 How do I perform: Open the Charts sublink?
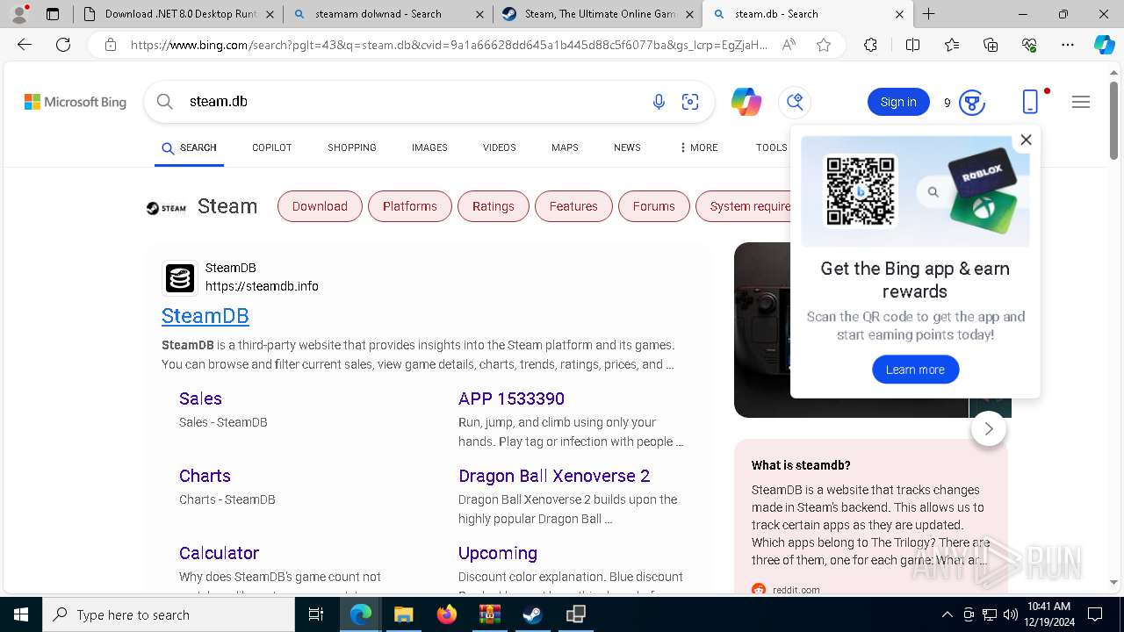click(205, 476)
